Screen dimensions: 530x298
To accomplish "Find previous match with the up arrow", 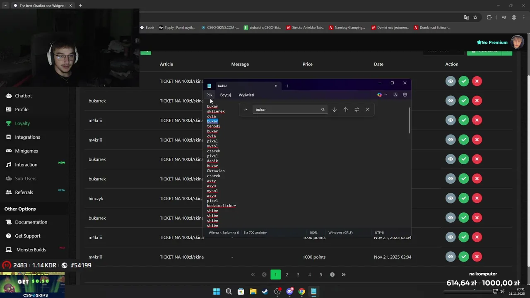I will click(x=346, y=110).
